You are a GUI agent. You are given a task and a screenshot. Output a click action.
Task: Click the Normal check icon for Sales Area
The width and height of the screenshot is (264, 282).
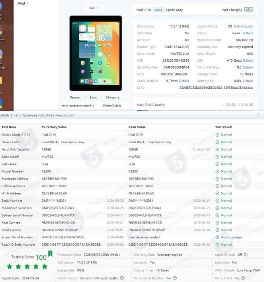217,164
